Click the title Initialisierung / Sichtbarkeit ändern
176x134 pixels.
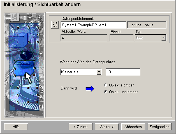click(x=42, y=4)
